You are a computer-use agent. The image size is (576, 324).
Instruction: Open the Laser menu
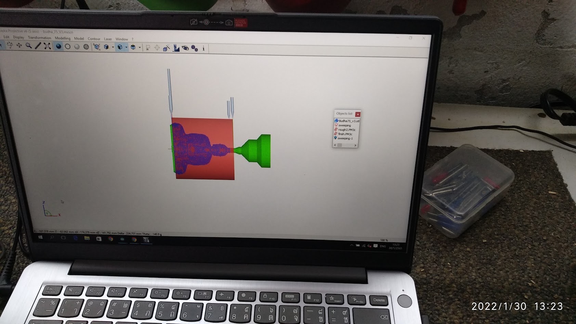[x=108, y=39]
